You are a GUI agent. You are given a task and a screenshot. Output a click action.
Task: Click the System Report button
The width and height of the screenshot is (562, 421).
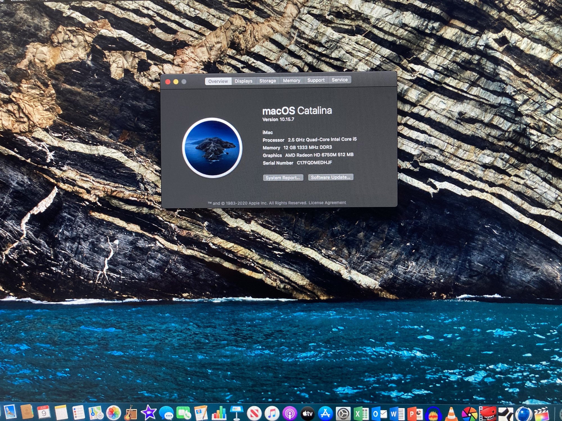(x=283, y=178)
